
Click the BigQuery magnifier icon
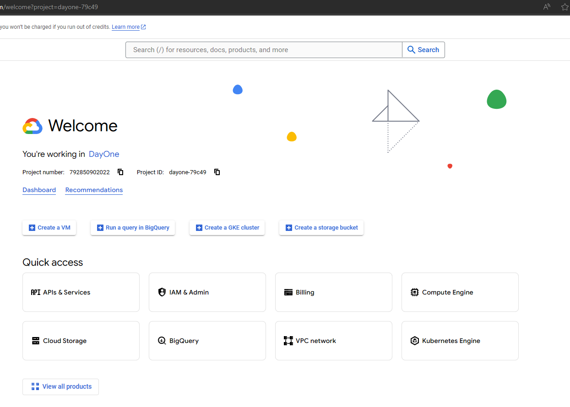tap(162, 341)
